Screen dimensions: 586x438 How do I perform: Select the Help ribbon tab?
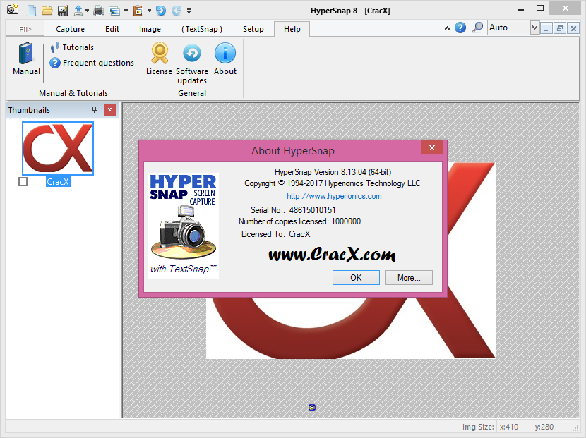(x=292, y=29)
